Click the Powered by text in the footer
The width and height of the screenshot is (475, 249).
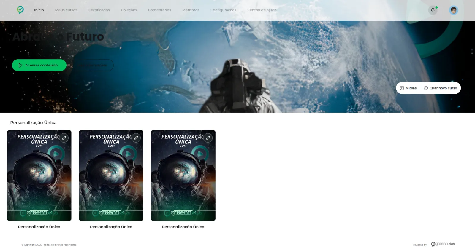(x=420, y=245)
